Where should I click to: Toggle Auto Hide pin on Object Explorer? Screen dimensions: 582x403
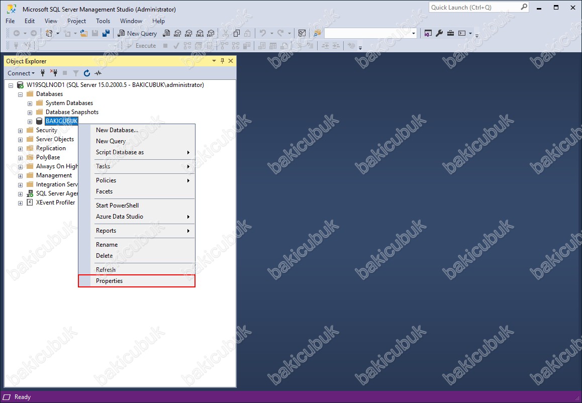[x=222, y=61]
